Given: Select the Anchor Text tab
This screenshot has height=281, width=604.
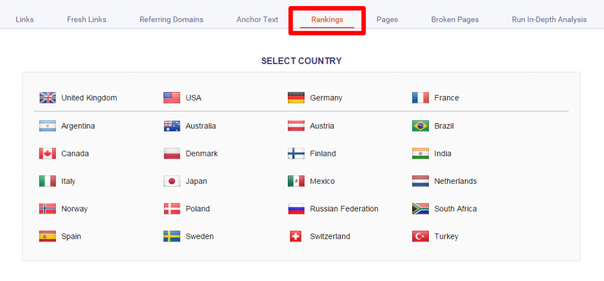Looking at the screenshot, I should [257, 19].
